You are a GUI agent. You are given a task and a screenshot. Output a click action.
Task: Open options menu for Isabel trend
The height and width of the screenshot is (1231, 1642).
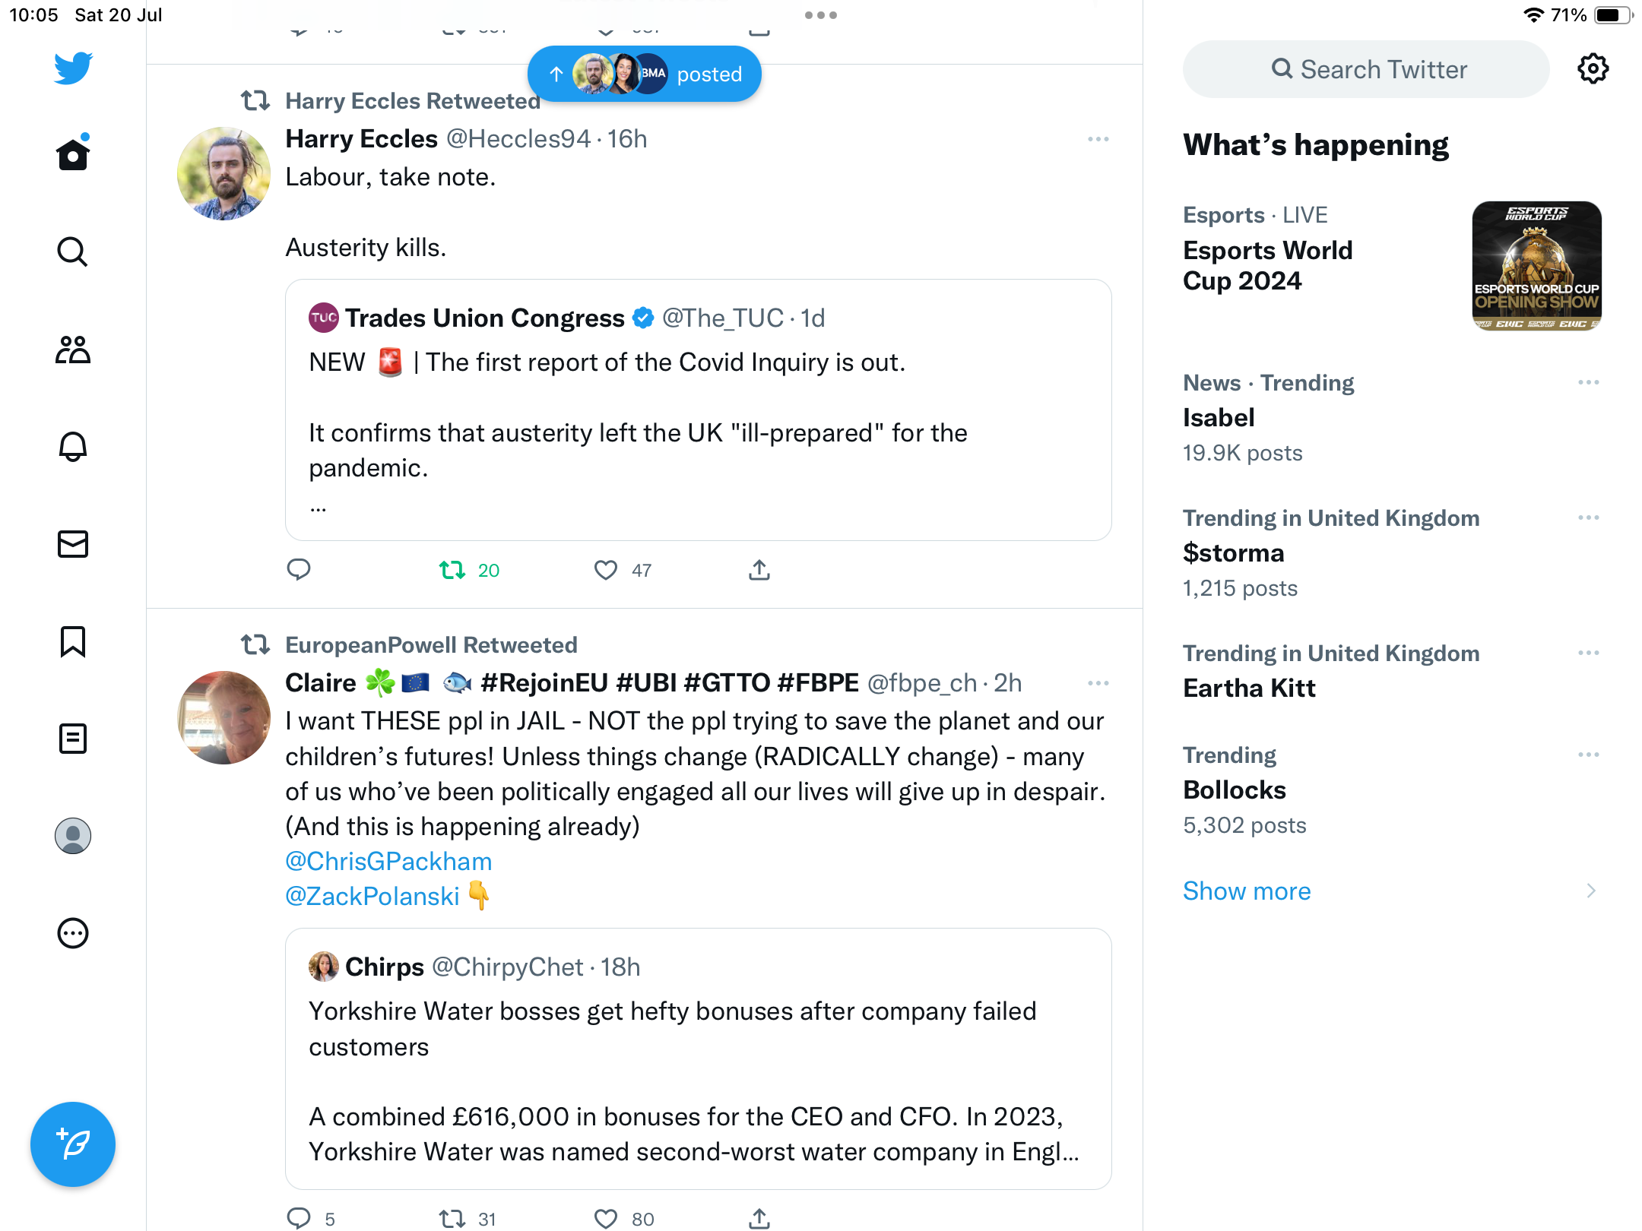[x=1588, y=382]
